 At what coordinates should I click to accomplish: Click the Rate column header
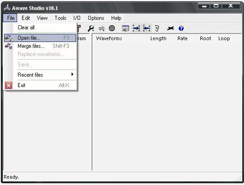point(185,38)
